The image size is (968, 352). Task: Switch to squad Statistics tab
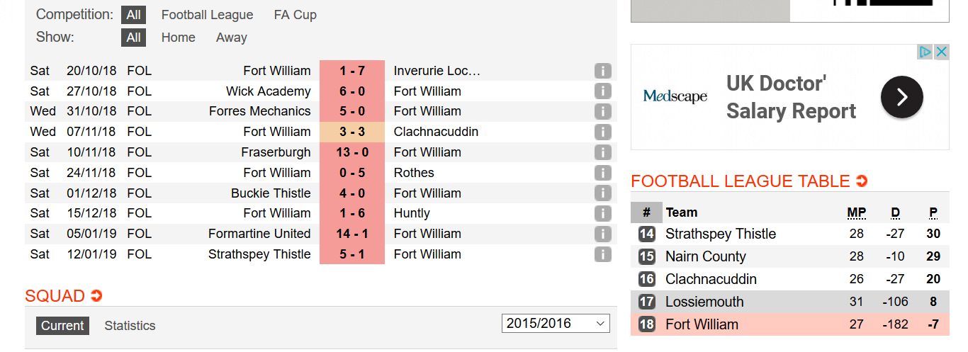point(130,326)
